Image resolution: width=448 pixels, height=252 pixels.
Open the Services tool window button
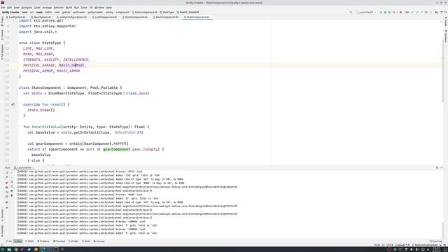tap(99, 241)
